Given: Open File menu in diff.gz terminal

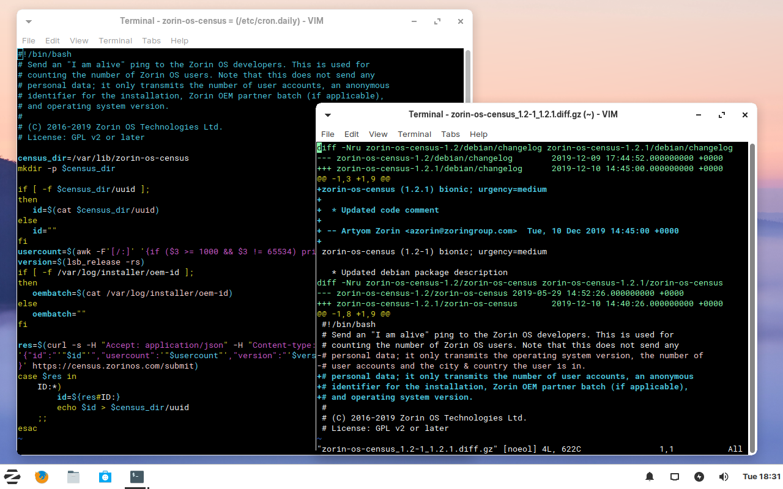Looking at the screenshot, I should pos(328,134).
